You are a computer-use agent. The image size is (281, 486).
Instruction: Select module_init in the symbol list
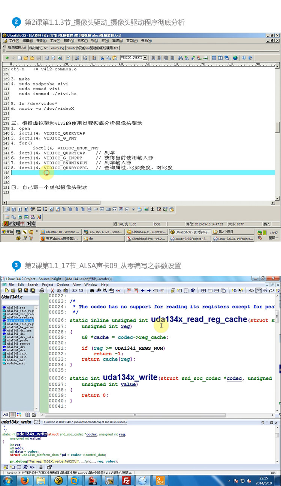pyautogui.click(x=16, y=360)
